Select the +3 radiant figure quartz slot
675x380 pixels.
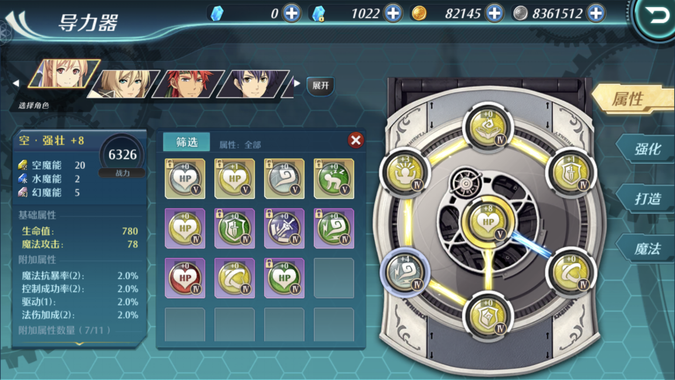404,172
